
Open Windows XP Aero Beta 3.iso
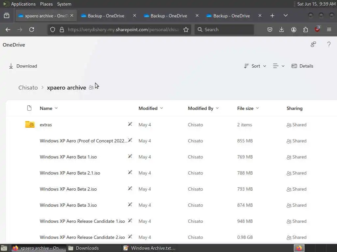[68, 205]
